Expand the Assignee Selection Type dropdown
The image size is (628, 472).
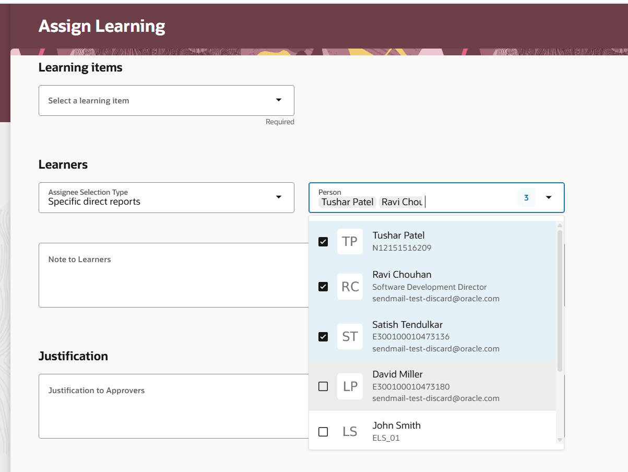(x=278, y=197)
